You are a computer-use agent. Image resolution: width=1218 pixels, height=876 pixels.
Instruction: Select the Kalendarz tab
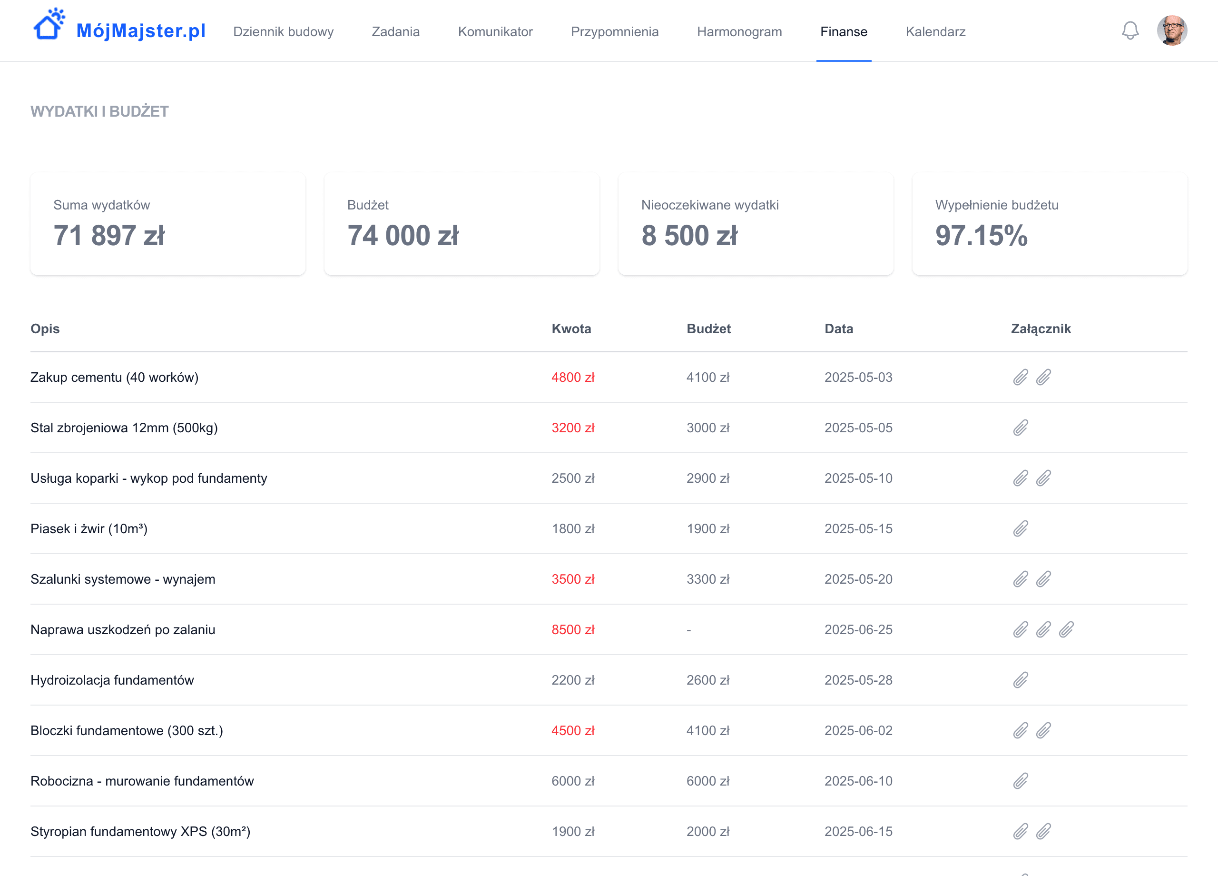click(935, 32)
